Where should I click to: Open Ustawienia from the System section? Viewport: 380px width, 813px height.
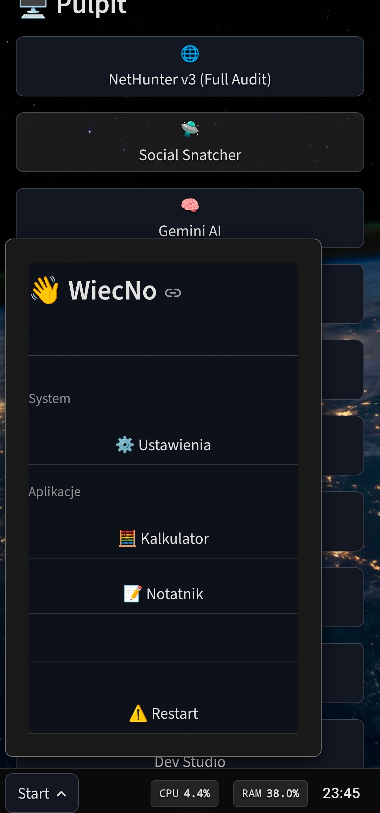click(163, 445)
